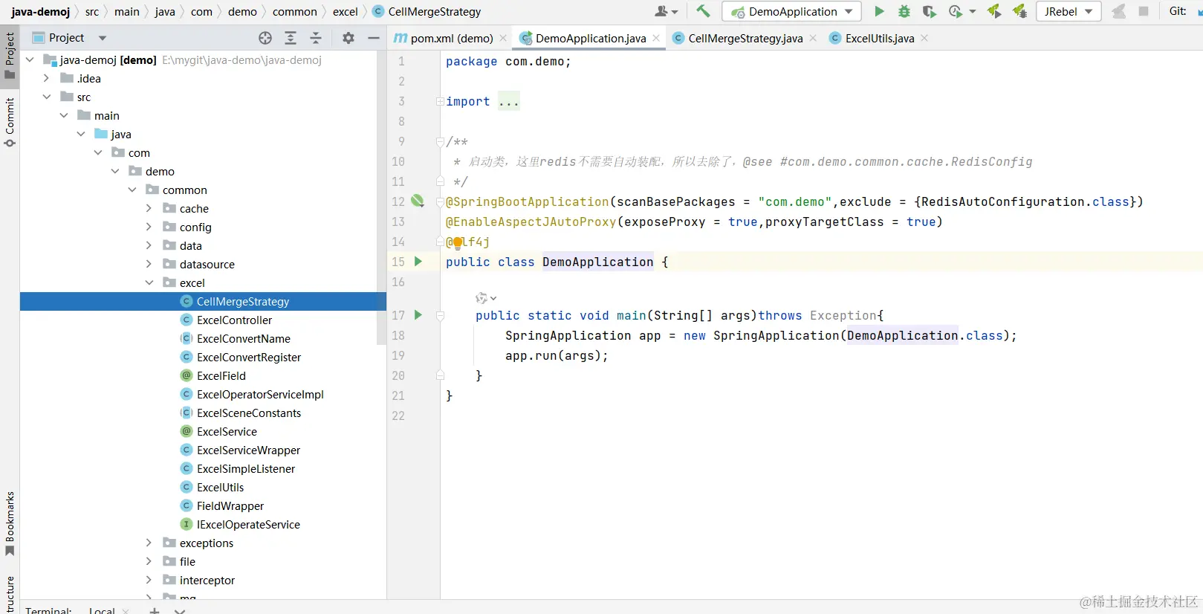Open the DemoApplication run configuration dropdown
This screenshot has height=614, width=1203.
(792, 11)
